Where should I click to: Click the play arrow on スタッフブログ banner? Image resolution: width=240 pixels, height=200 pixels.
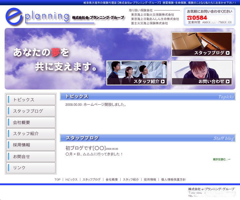tap(228, 53)
